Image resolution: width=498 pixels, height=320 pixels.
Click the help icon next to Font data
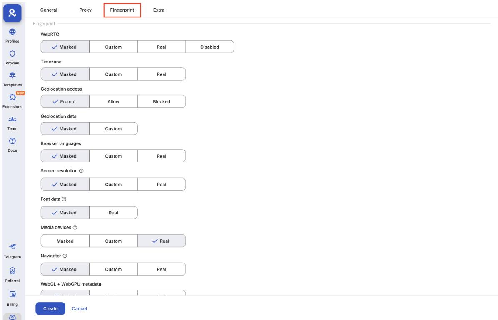pos(64,198)
